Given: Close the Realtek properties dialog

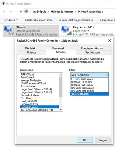Looking at the screenshot, I should click(110, 40).
